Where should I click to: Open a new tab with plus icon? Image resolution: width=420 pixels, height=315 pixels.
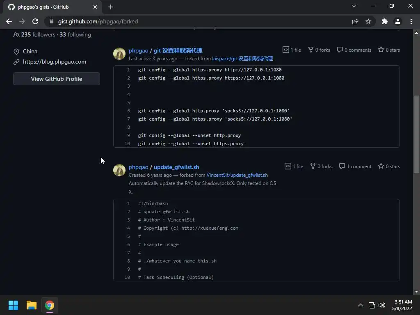click(111, 7)
